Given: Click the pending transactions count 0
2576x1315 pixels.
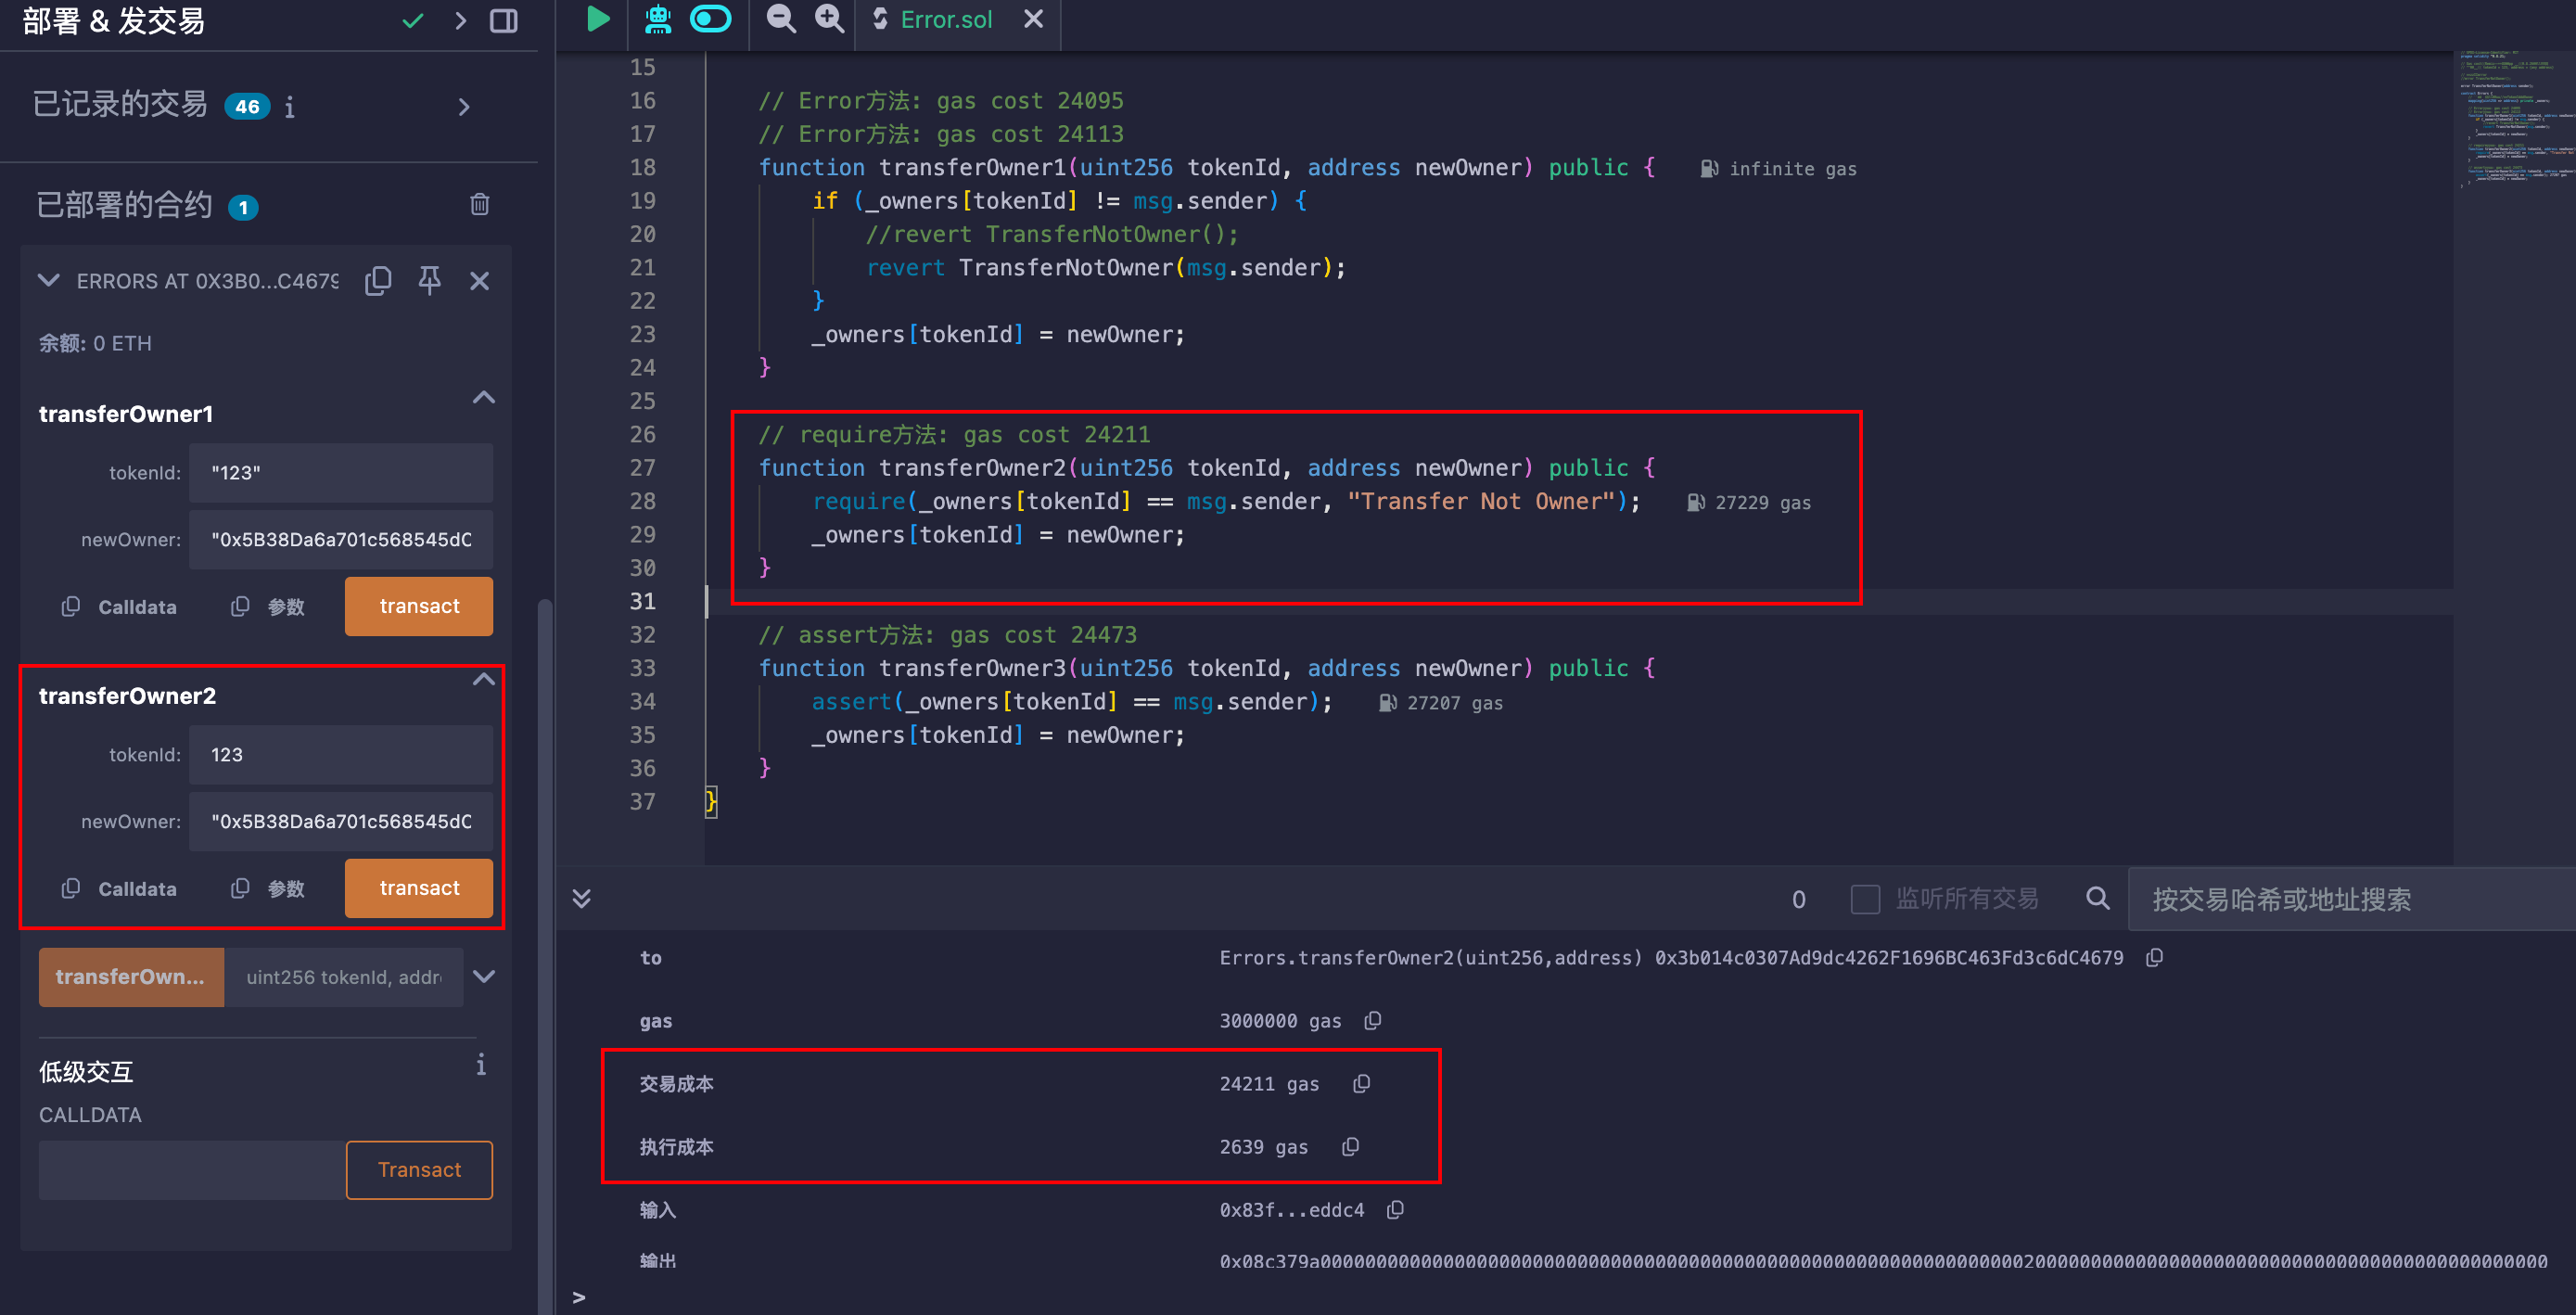Looking at the screenshot, I should (1798, 900).
